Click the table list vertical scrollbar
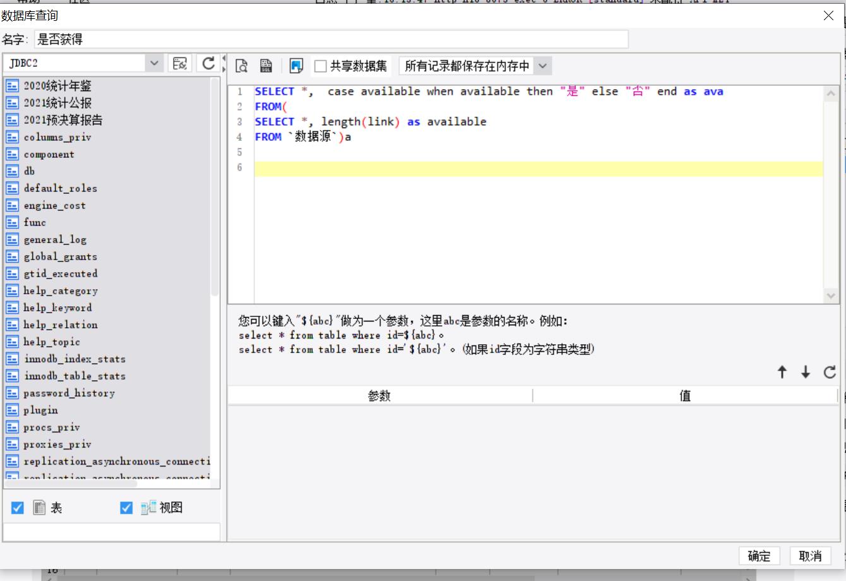The image size is (846, 581). [215, 186]
